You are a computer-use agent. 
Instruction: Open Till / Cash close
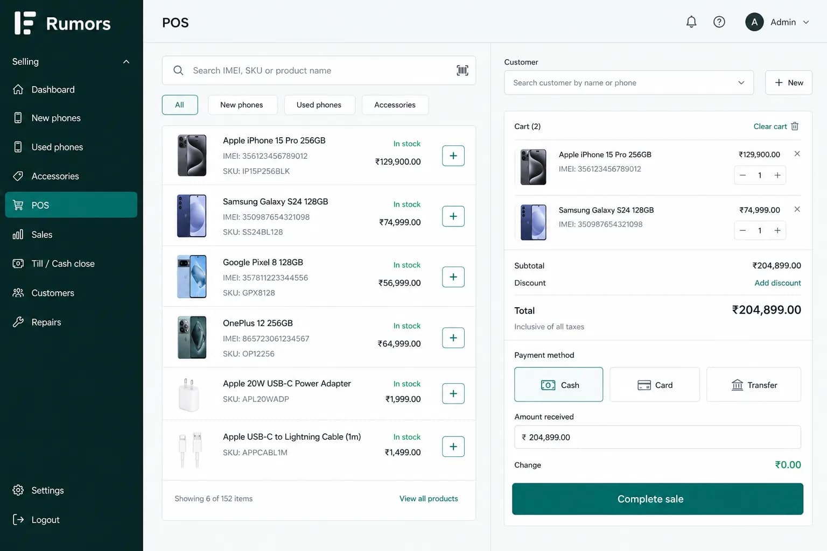tap(71, 264)
